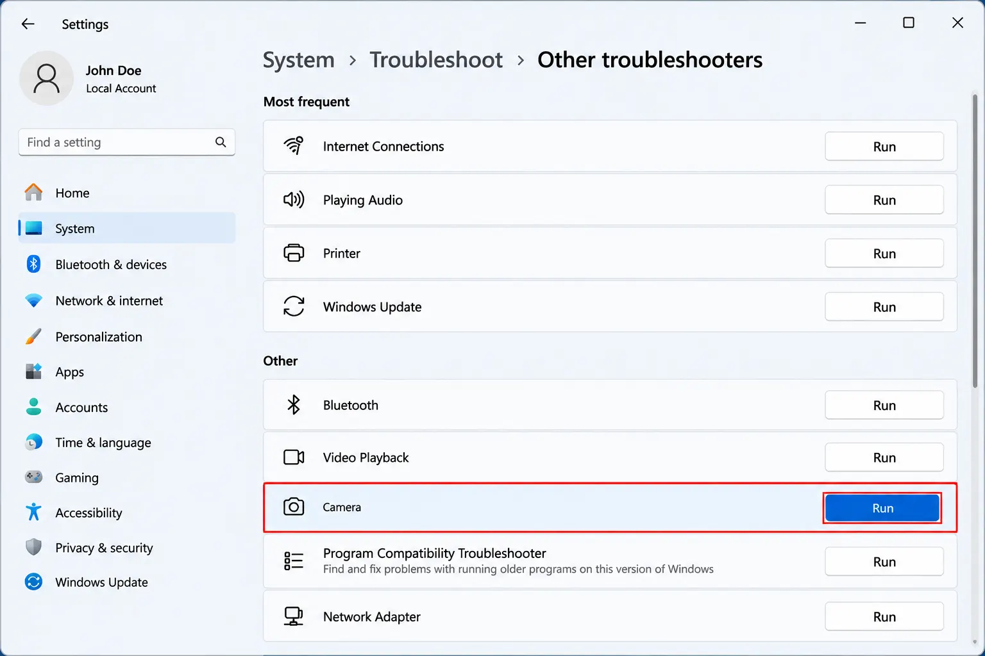Click the Troubleshoot breadcrumb link
This screenshot has height=656, width=985.
point(436,60)
